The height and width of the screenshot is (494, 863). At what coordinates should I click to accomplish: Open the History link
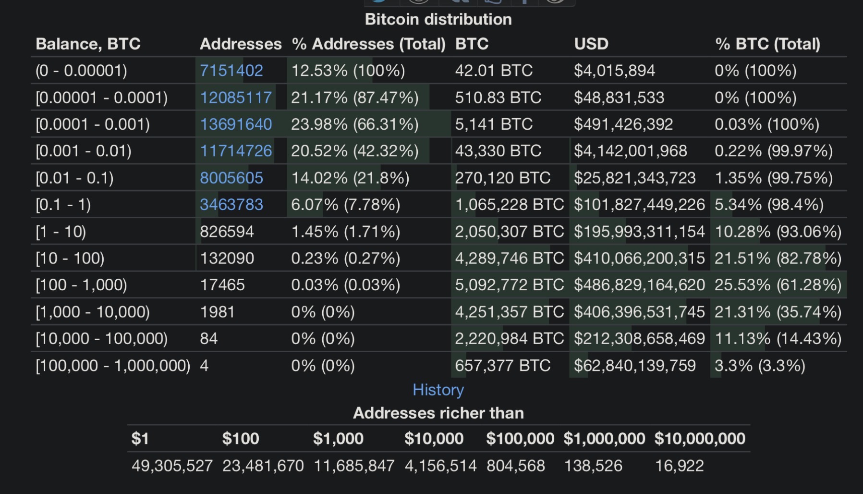[x=438, y=390]
